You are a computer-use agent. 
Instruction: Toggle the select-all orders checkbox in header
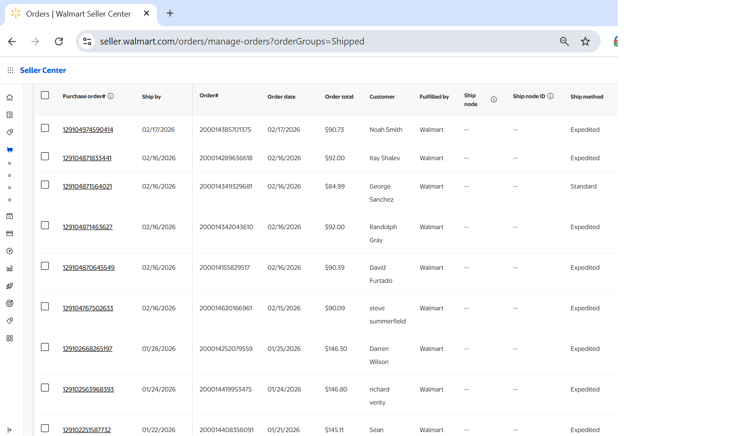coord(45,95)
